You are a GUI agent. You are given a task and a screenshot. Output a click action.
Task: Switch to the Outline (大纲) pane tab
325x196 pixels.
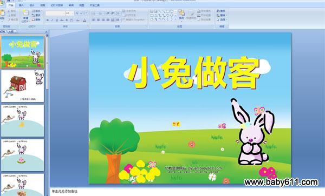tap(11, 32)
